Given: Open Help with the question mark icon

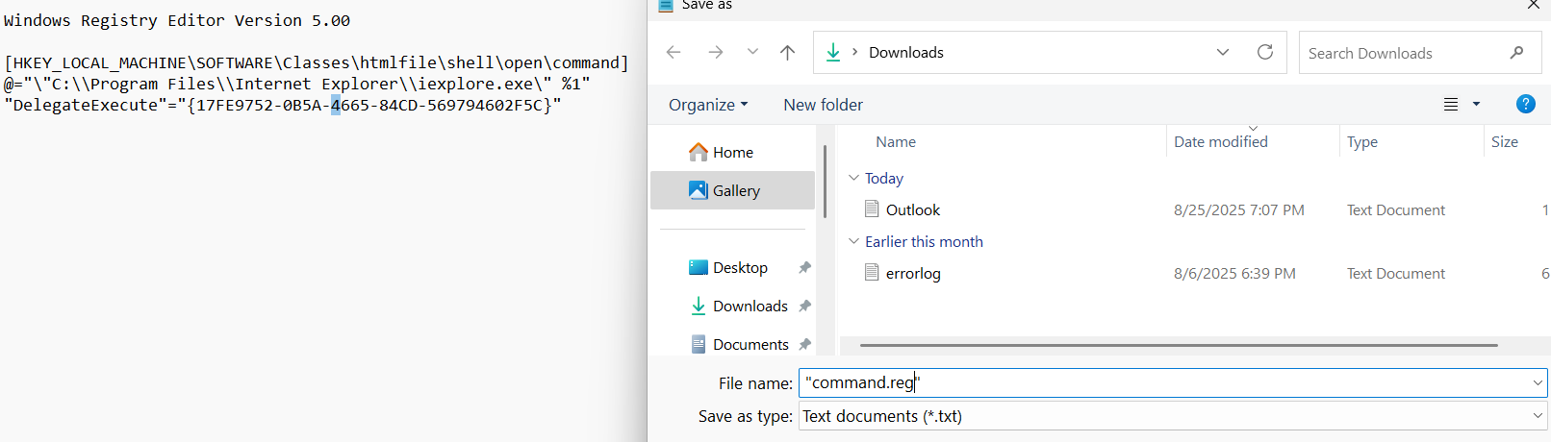Looking at the screenshot, I should pyautogui.click(x=1526, y=104).
